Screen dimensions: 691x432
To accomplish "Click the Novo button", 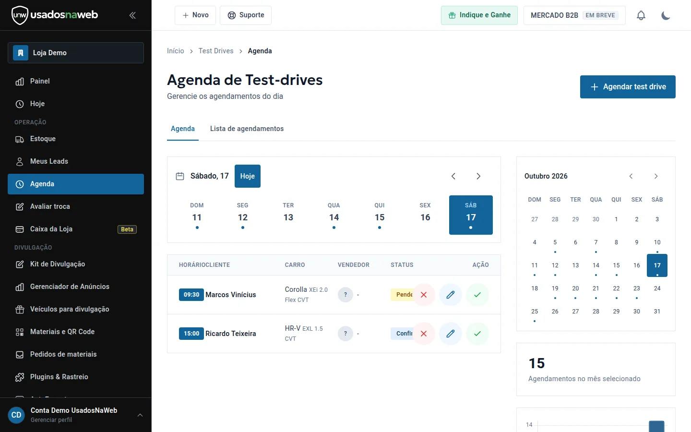I will (x=195, y=15).
